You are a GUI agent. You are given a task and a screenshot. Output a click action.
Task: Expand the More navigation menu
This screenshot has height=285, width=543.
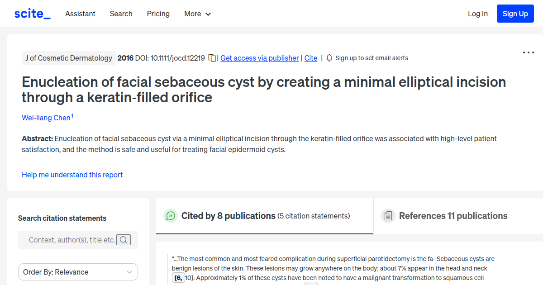click(197, 14)
